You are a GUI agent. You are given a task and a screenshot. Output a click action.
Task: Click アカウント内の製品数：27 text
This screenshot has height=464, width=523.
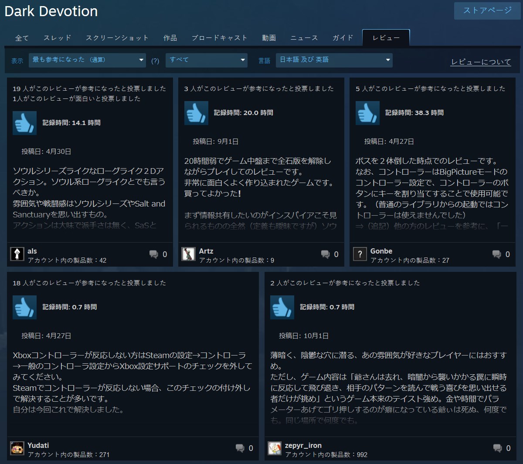tap(410, 261)
